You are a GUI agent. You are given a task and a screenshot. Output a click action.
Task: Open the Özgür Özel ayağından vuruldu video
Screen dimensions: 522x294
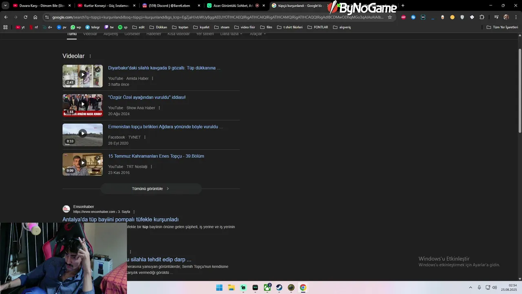[147, 98]
